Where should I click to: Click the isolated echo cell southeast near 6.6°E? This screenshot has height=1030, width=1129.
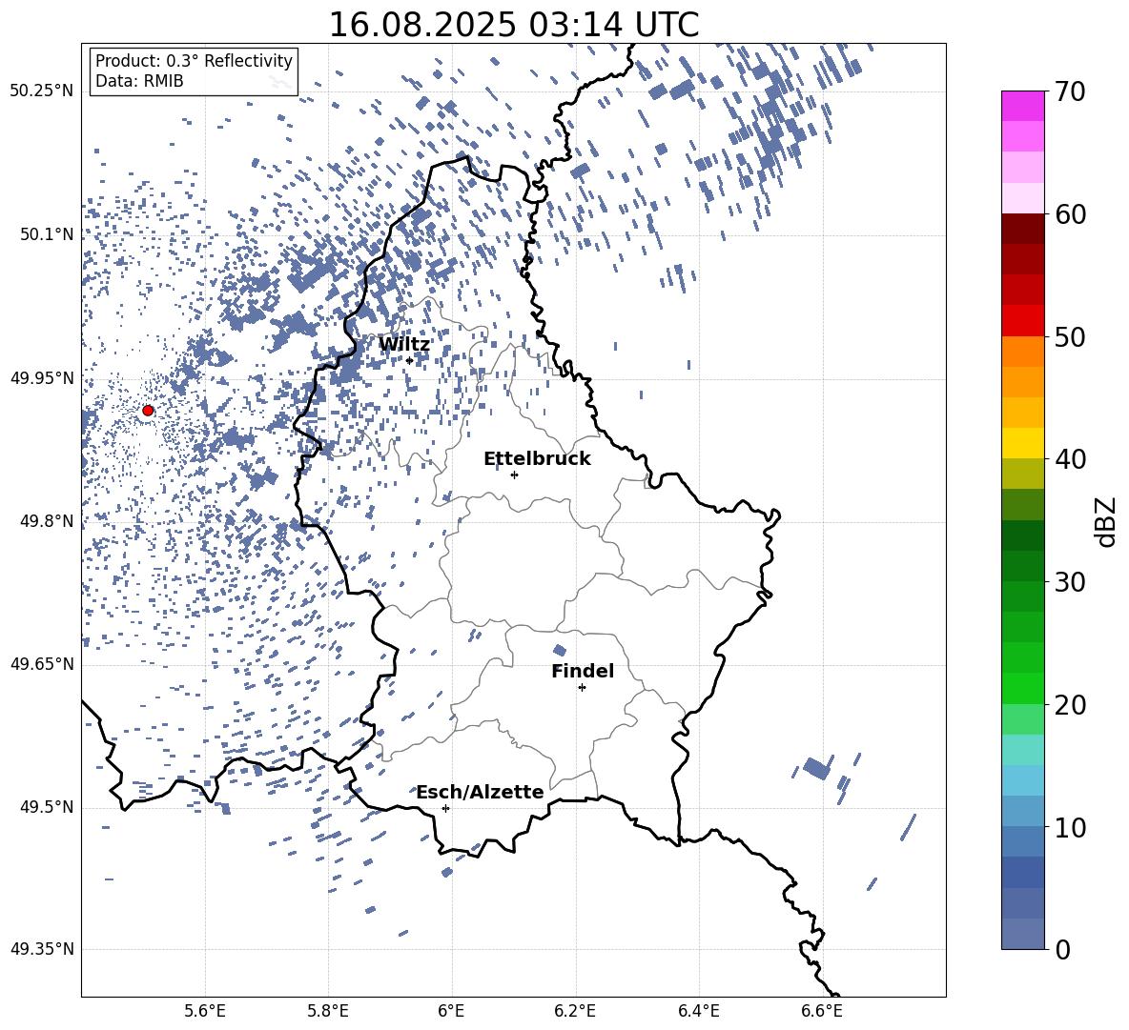(817, 768)
